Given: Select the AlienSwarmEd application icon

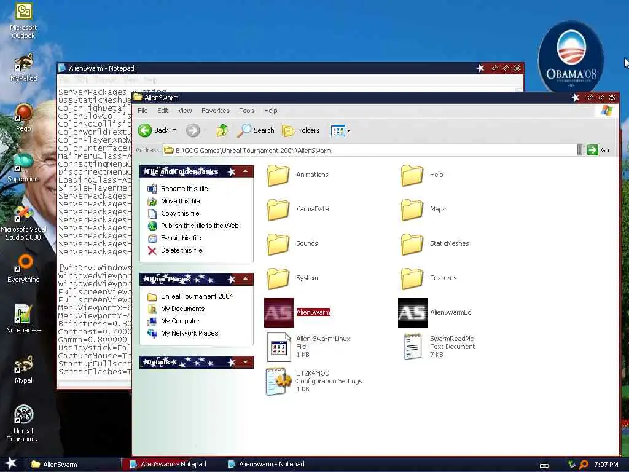Looking at the screenshot, I should (x=413, y=313).
